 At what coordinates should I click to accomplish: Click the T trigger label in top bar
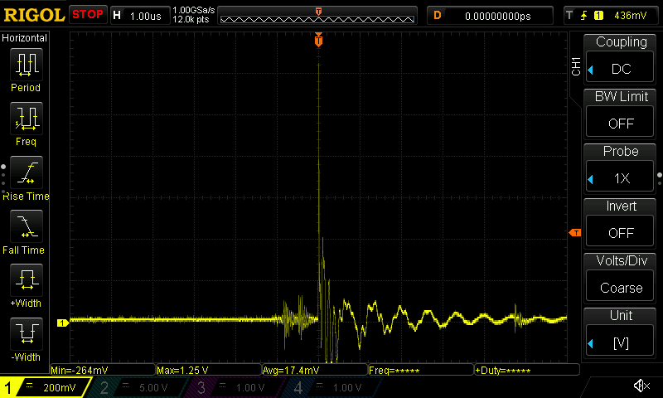click(569, 16)
